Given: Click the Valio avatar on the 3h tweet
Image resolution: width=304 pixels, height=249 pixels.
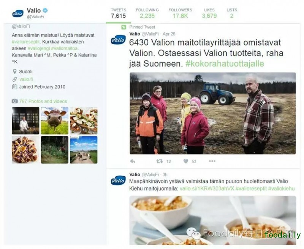Looking at the screenshot, I should coord(118,180).
